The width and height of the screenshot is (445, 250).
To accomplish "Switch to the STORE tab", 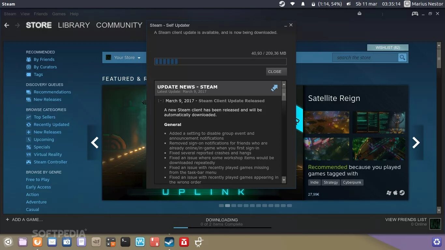I will pyautogui.click(x=39, y=25).
